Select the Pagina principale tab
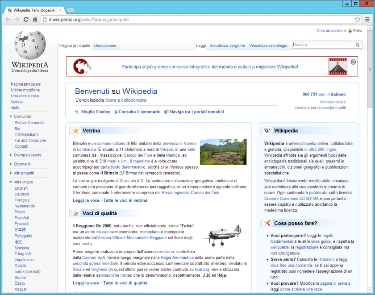This screenshot has height=295, width=375. pyautogui.click(x=75, y=46)
